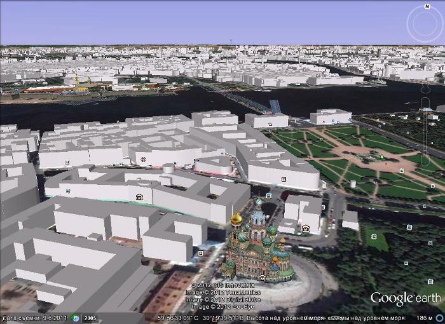Click placemark icon at the cathedral's base

coord(262,278)
